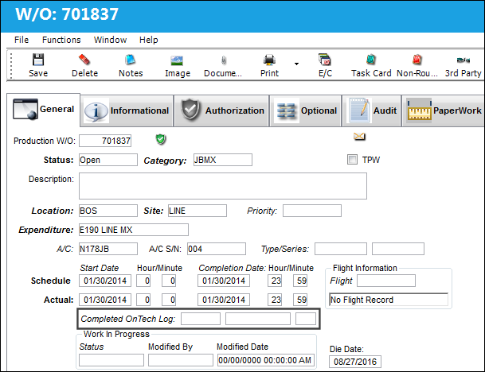Open the Help menu
Image resolution: width=485 pixels, height=372 pixels.
(148, 40)
